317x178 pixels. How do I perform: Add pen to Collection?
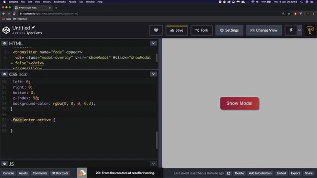click(x=260, y=173)
